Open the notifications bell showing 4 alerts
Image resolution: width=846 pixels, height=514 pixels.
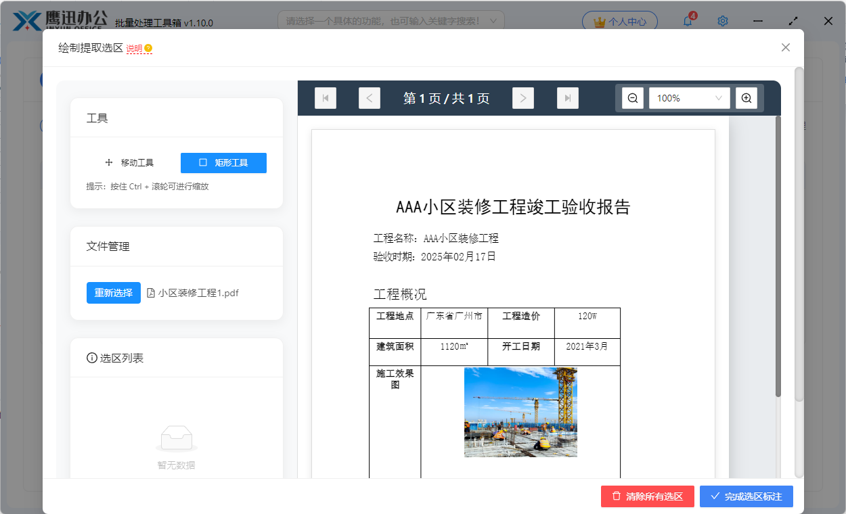click(687, 21)
